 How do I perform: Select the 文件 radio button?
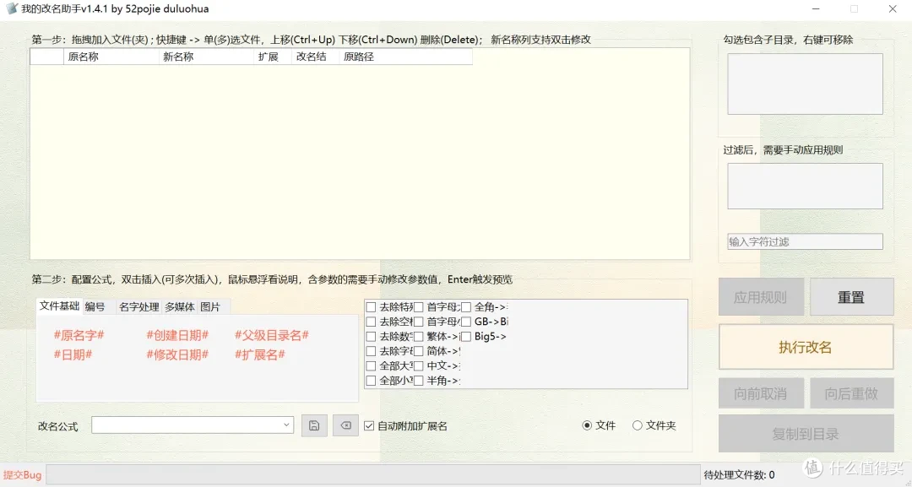click(x=587, y=425)
